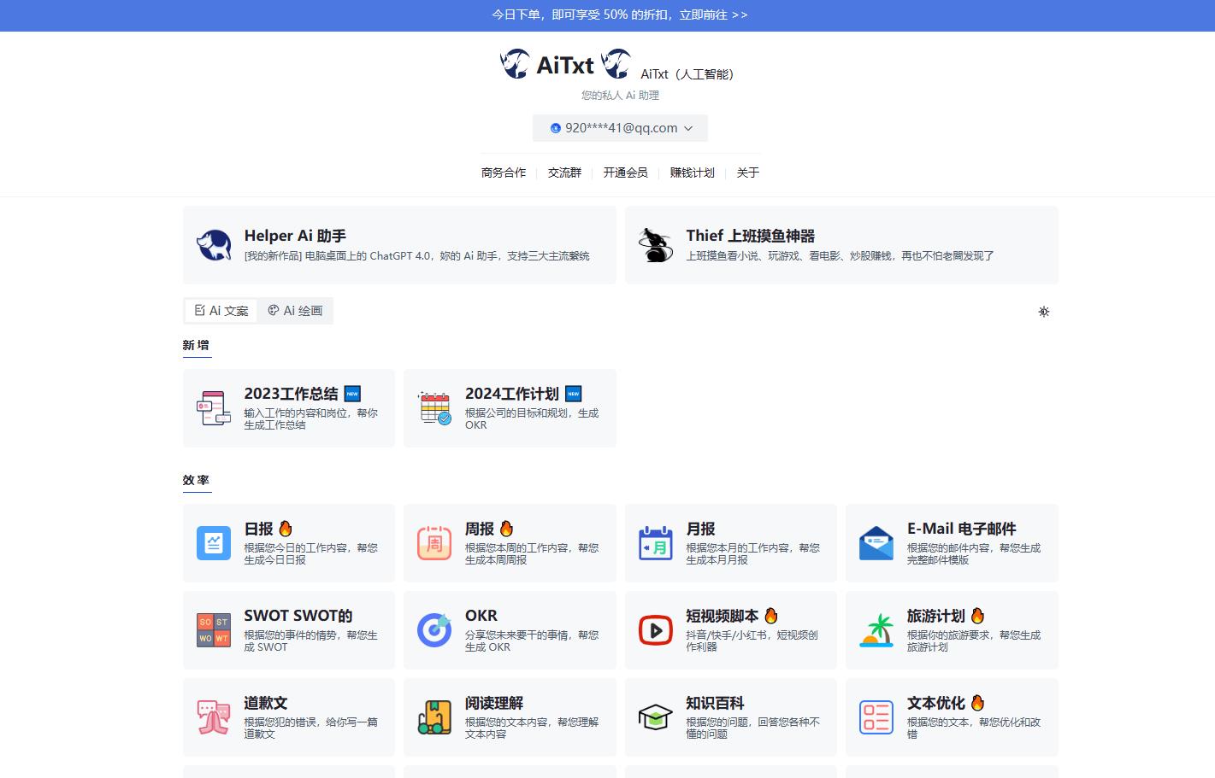The image size is (1215, 778).
Task: Switch to the Ai 绘画 tab
Action: [x=295, y=311]
